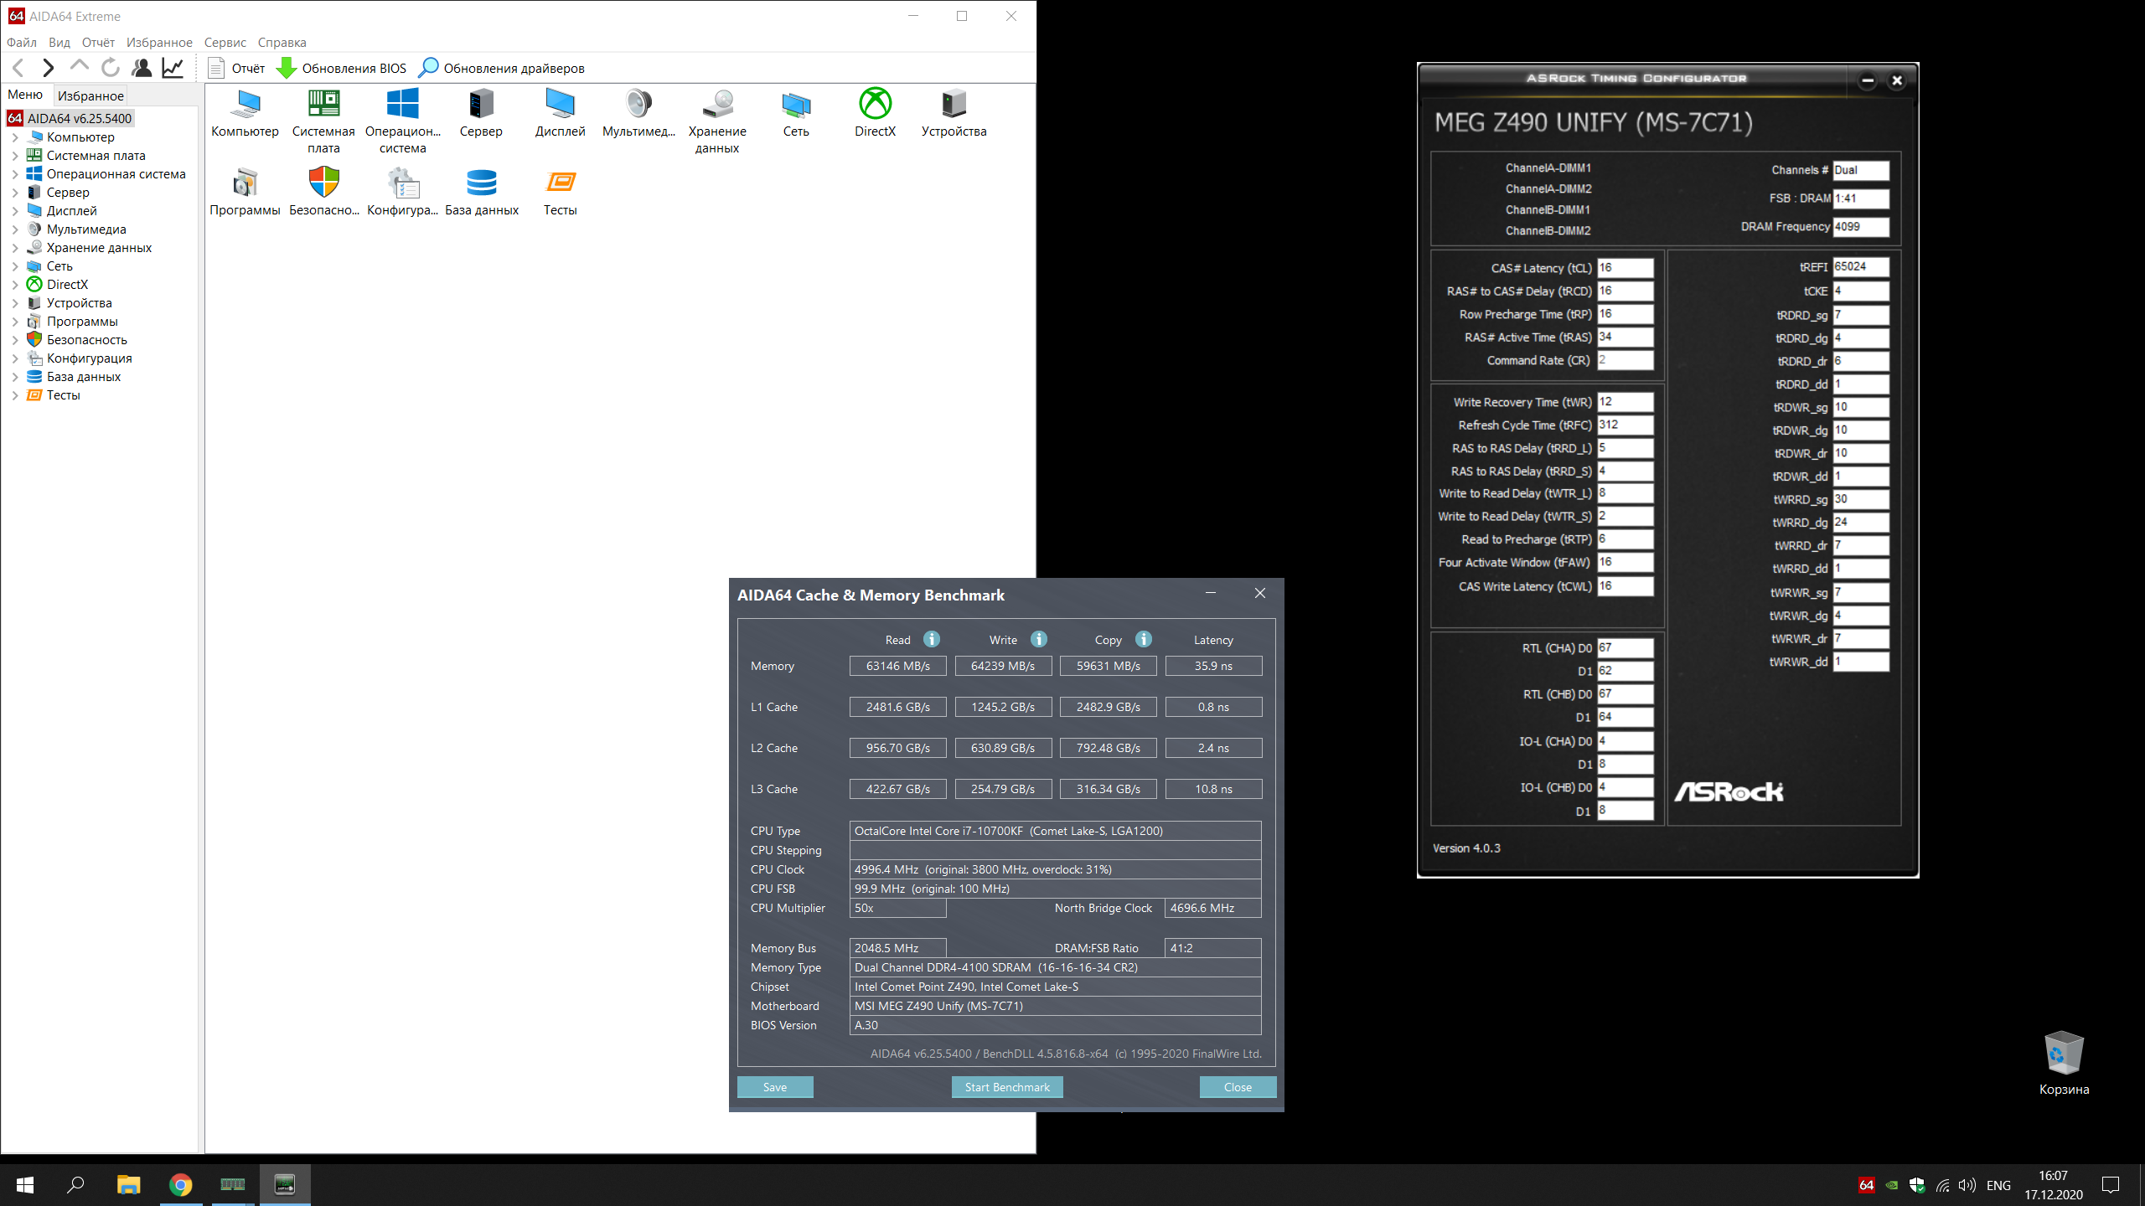Expand the Компьютер tree node

pyautogui.click(x=15, y=137)
